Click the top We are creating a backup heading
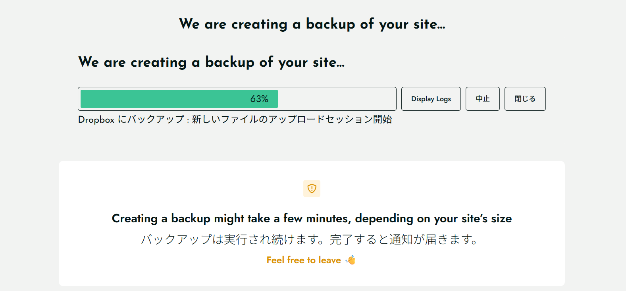The height and width of the screenshot is (291, 626). point(312,24)
